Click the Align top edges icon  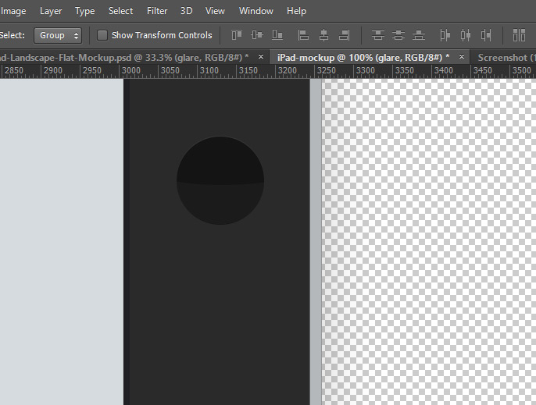point(237,35)
